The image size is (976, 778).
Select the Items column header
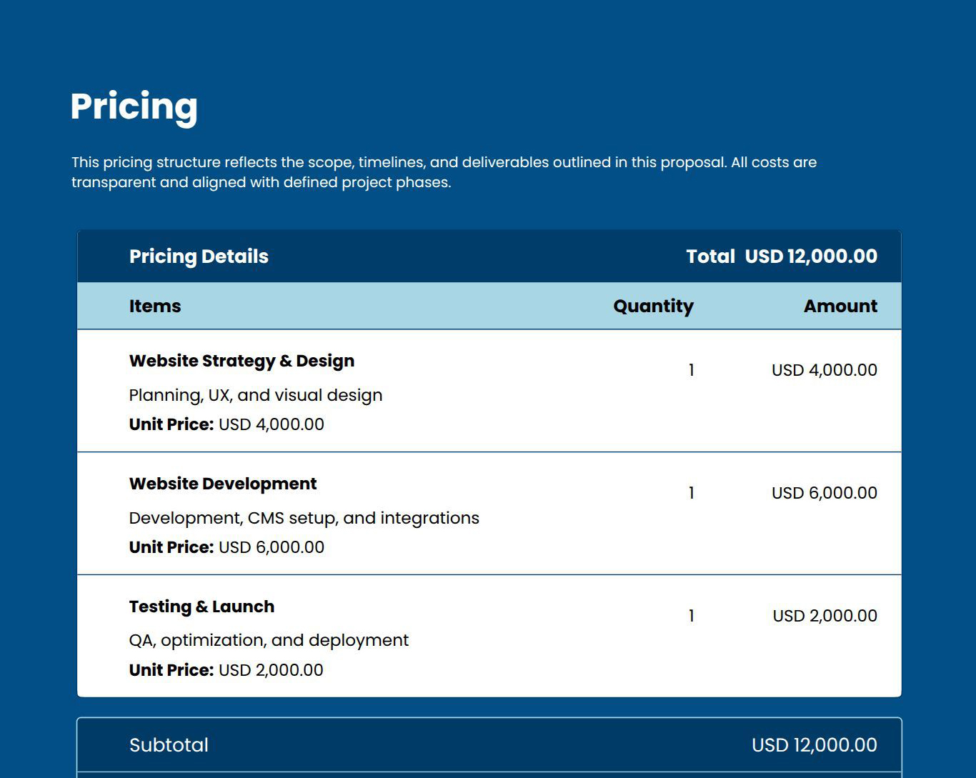[x=154, y=306]
